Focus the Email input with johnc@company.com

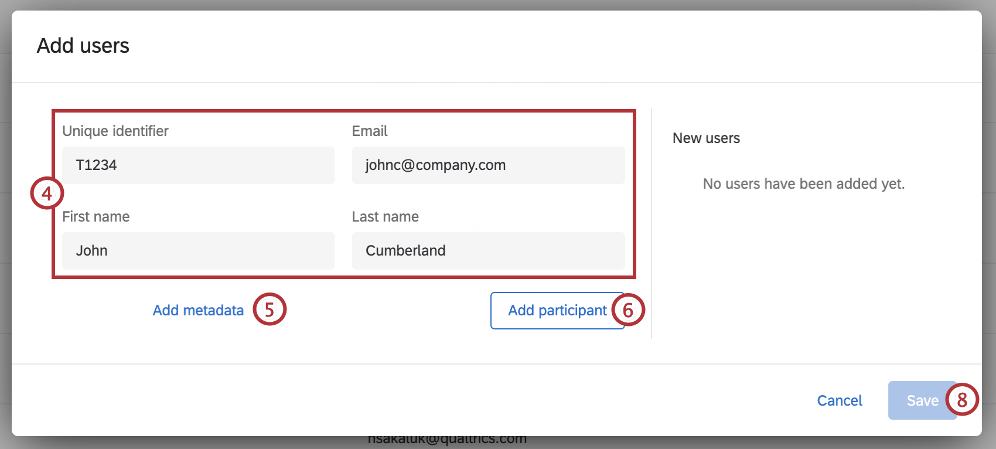488,165
